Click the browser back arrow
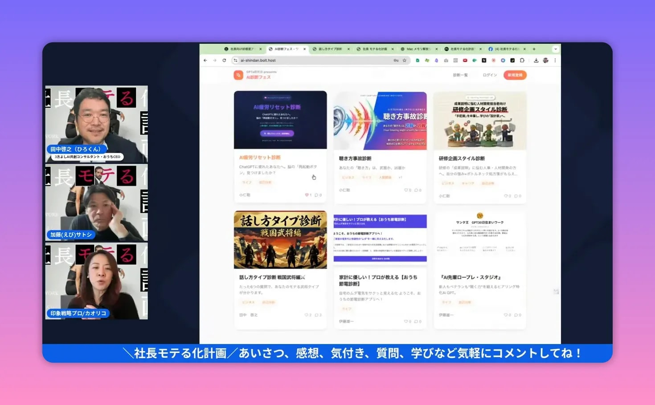655x405 pixels. [205, 60]
